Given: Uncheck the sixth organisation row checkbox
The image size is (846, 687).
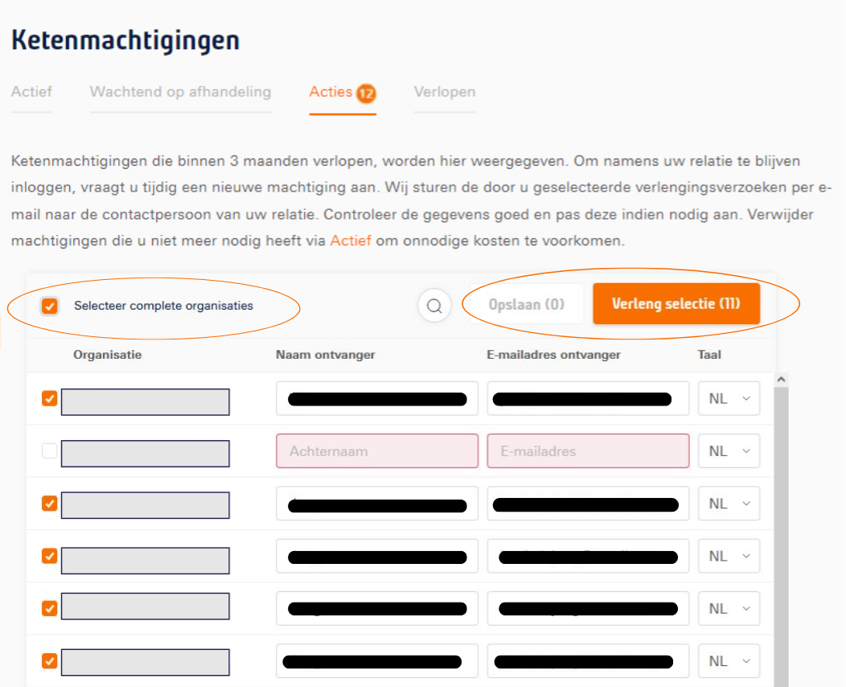Looking at the screenshot, I should pos(50,660).
